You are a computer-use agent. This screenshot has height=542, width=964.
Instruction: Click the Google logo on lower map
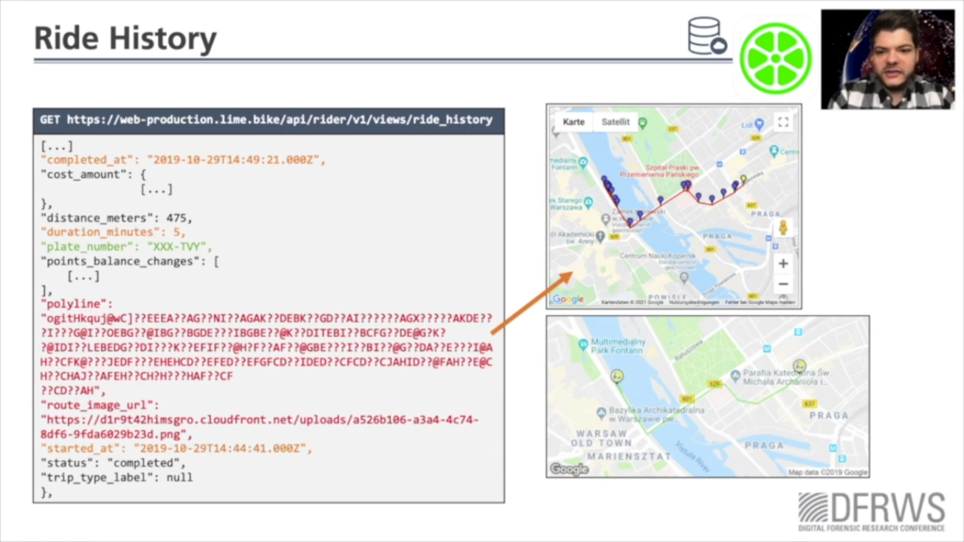569,470
